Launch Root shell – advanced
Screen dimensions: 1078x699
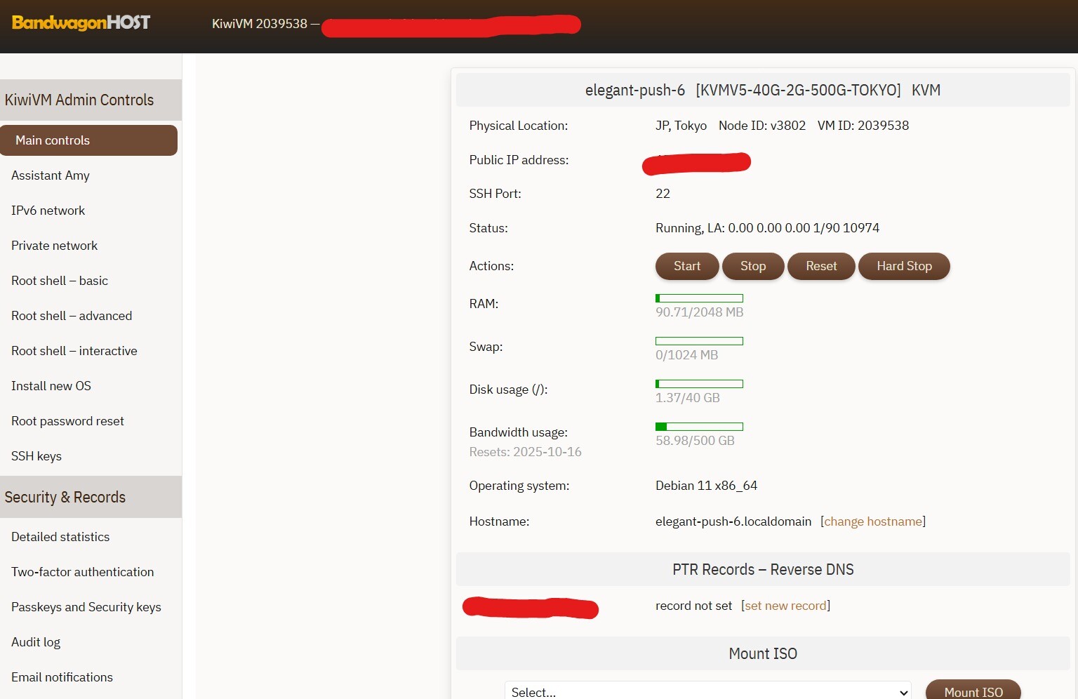[x=72, y=316]
